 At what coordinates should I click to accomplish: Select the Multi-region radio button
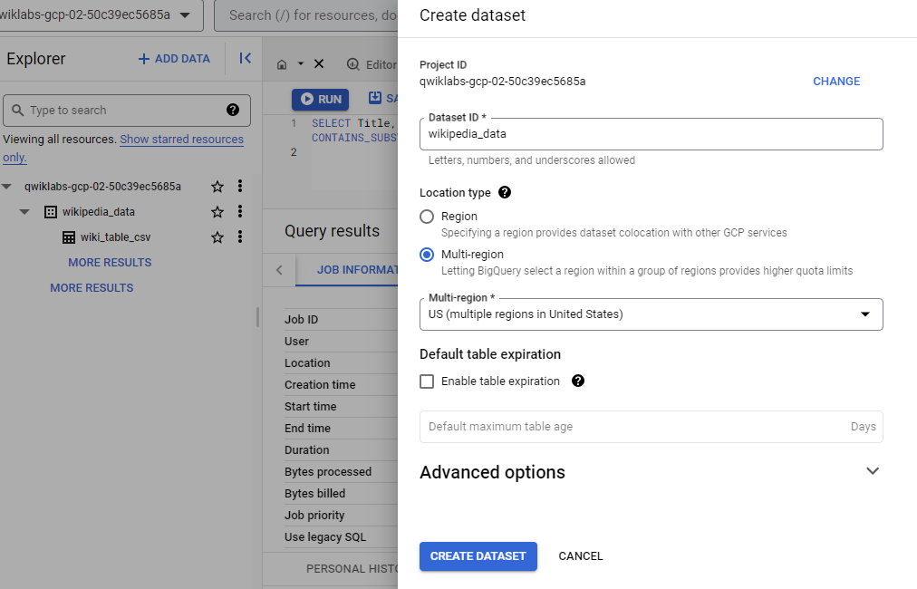click(426, 254)
